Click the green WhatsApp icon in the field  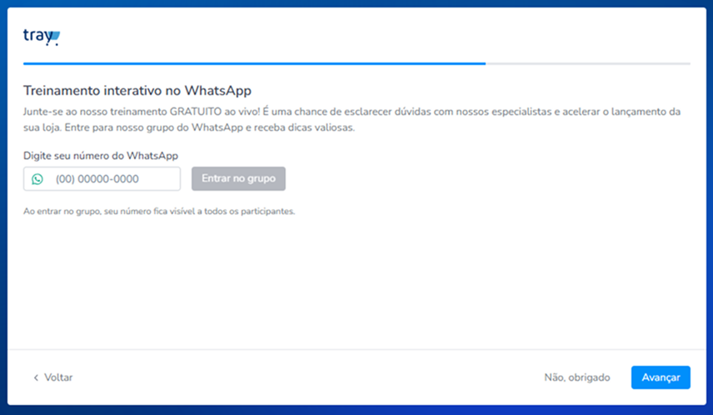tap(37, 179)
